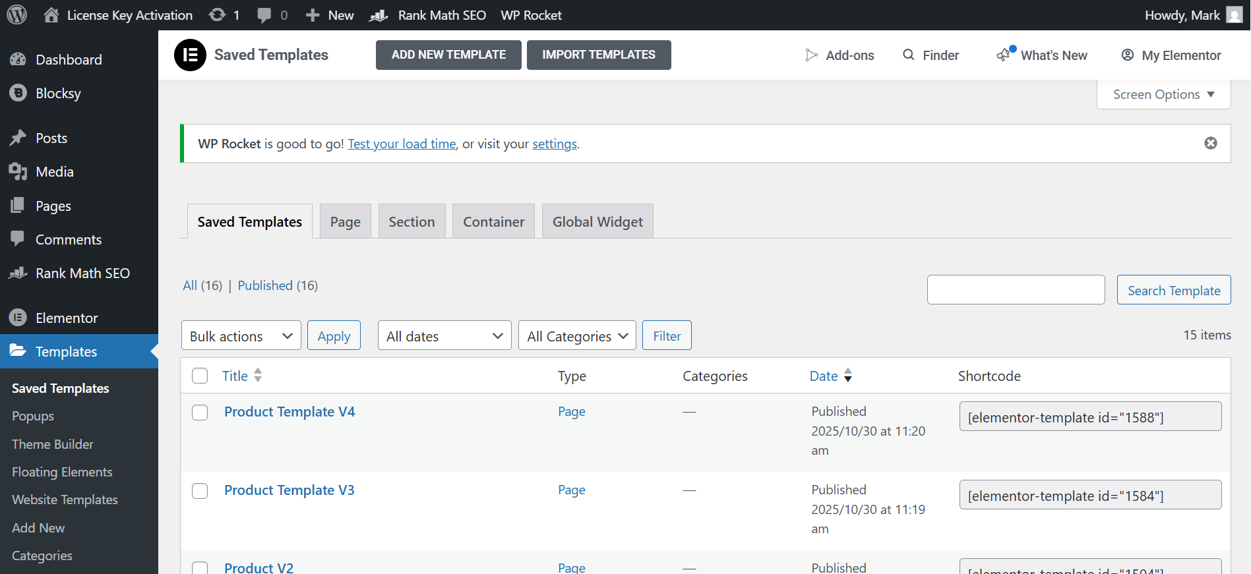The image size is (1251, 574).
Task: Open Floating Elements submenu item
Action: (x=62, y=472)
